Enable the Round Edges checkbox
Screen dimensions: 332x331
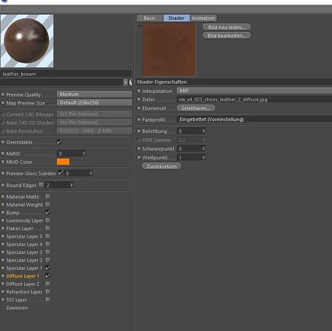click(41, 185)
